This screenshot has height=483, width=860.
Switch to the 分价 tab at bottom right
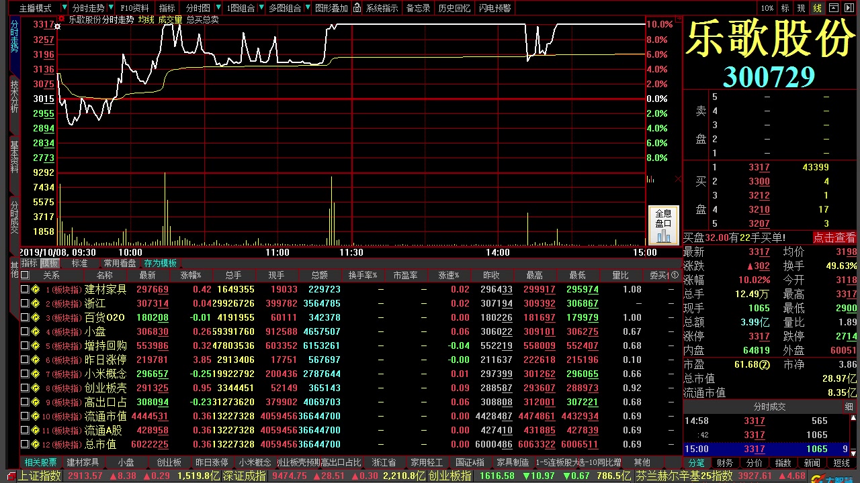[x=754, y=463]
